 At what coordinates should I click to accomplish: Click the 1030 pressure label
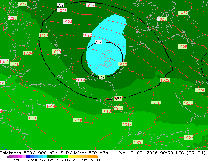(x=162, y=19)
